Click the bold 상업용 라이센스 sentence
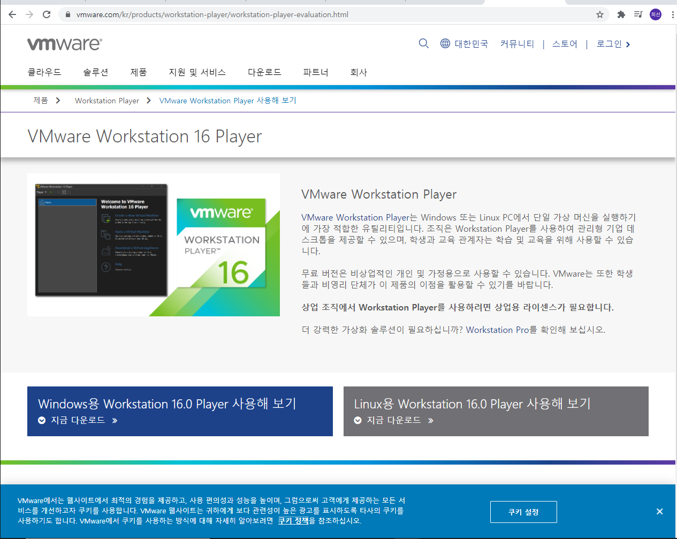The height and width of the screenshot is (539, 677). coord(458,307)
